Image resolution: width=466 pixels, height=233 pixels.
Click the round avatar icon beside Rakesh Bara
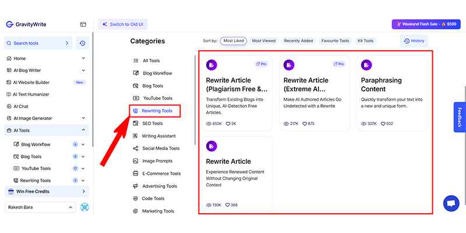click(84, 207)
